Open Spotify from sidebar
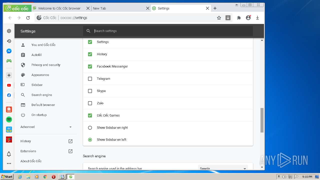 click(x=9, y=119)
